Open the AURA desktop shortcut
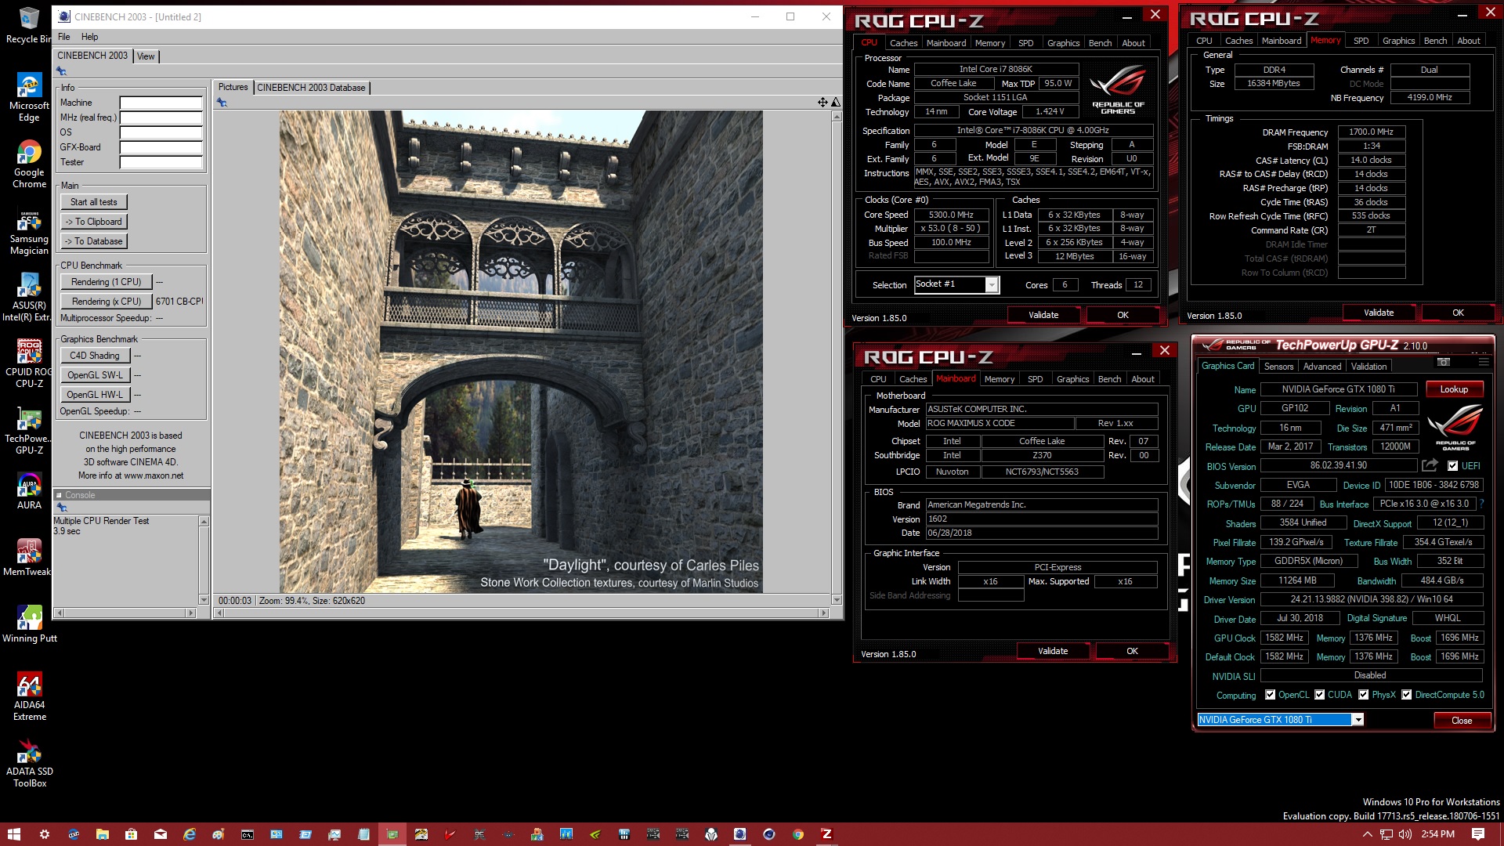Viewport: 1504px width, 846px height. tap(28, 491)
